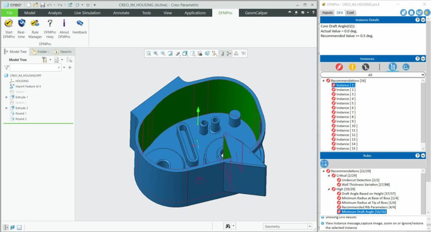Image resolution: width=431 pixels, height=232 pixels.
Task: Open display style cube icon
Action: point(185,53)
